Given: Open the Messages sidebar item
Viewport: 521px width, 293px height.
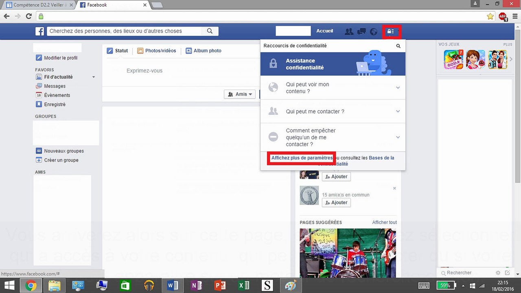Looking at the screenshot, I should (50, 86).
